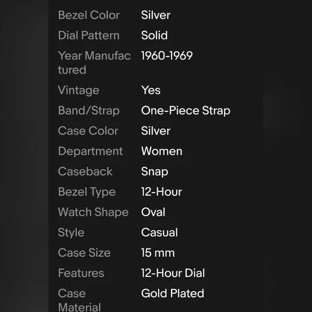Select the Bezel Color label
The image size is (312, 312).
click(89, 15)
